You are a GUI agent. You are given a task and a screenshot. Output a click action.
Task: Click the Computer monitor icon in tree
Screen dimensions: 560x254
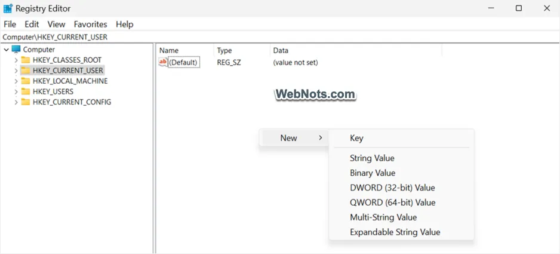click(x=16, y=50)
